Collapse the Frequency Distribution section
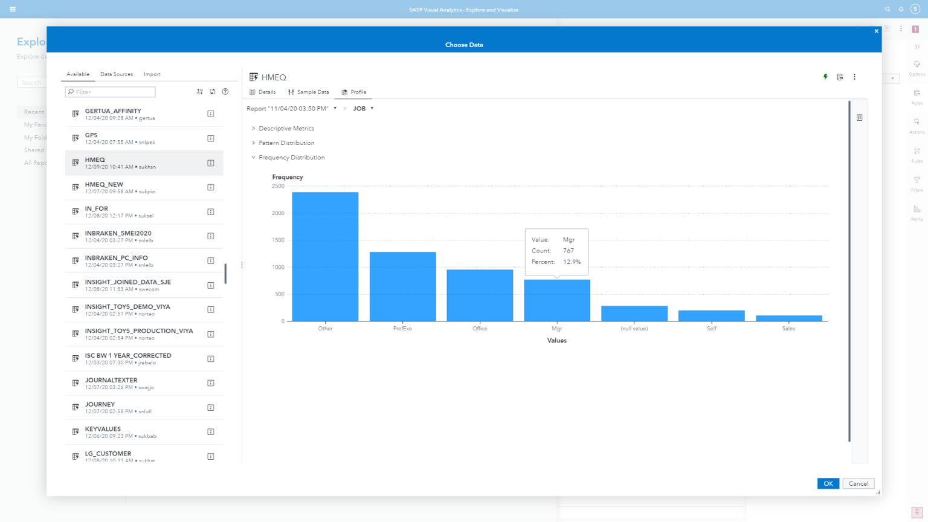928x522 pixels. (291, 158)
